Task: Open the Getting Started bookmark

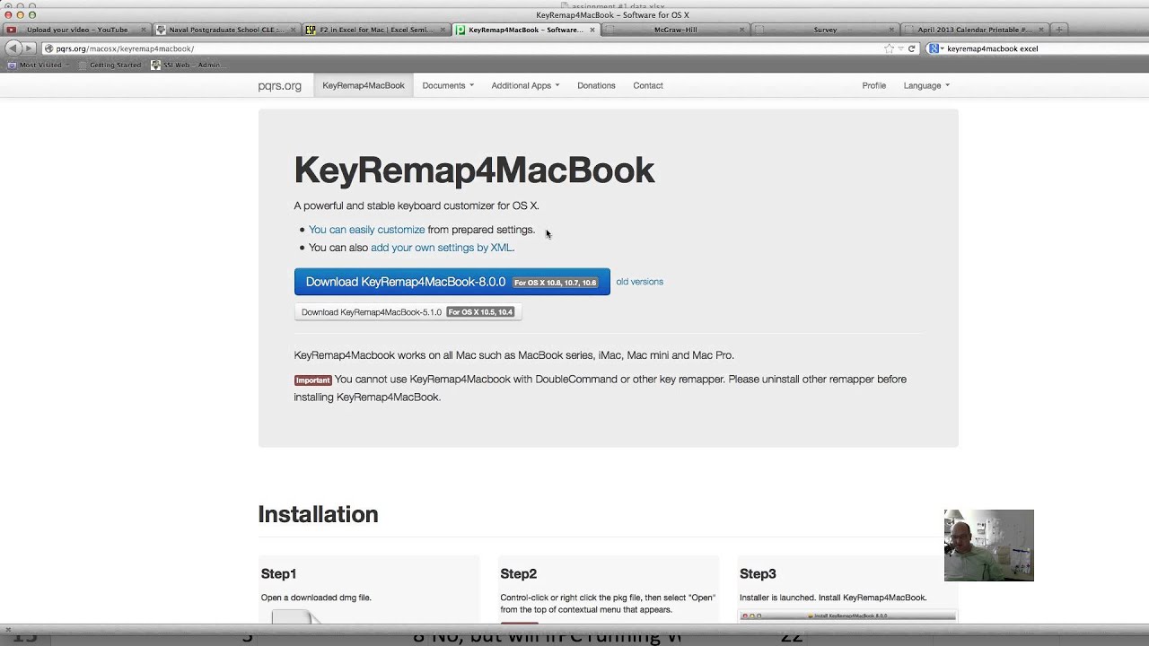Action: tap(109, 65)
